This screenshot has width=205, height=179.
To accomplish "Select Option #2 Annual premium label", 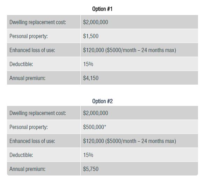I will 28,169.
